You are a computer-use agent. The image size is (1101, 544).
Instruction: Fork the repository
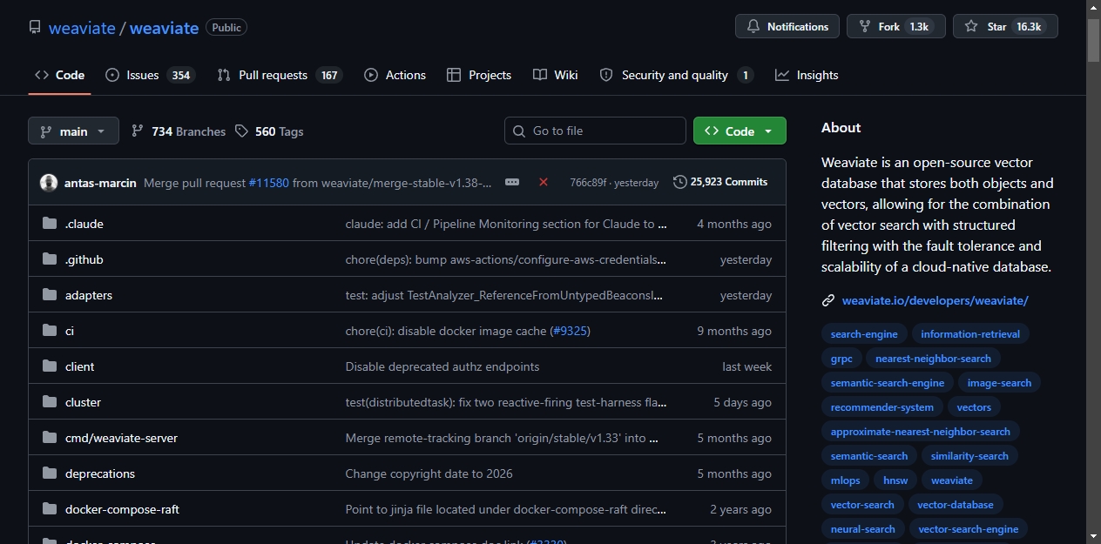(x=895, y=26)
